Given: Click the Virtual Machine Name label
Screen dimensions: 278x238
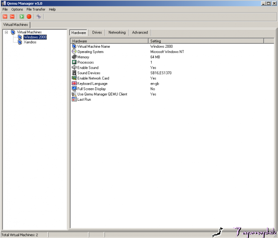Looking at the screenshot, I should pos(94,46).
